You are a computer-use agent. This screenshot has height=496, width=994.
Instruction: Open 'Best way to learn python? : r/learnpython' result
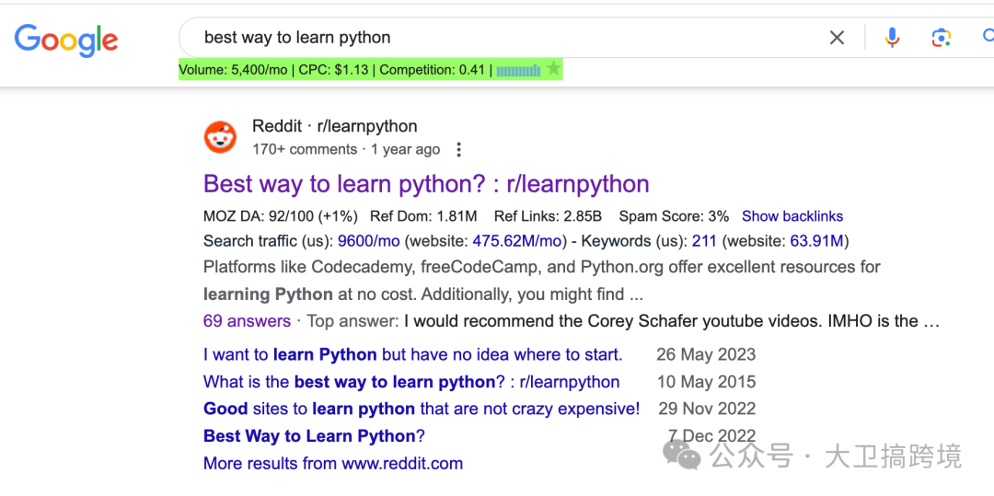pyautogui.click(x=426, y=184)
